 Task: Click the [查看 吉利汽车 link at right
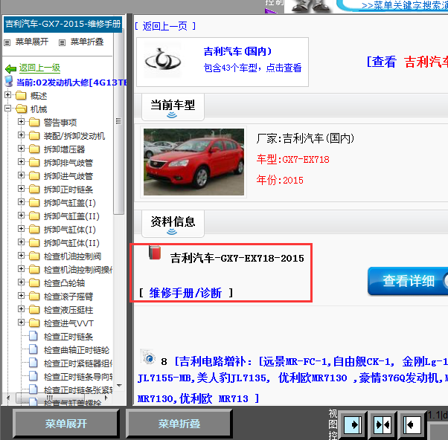pos(407,62)
